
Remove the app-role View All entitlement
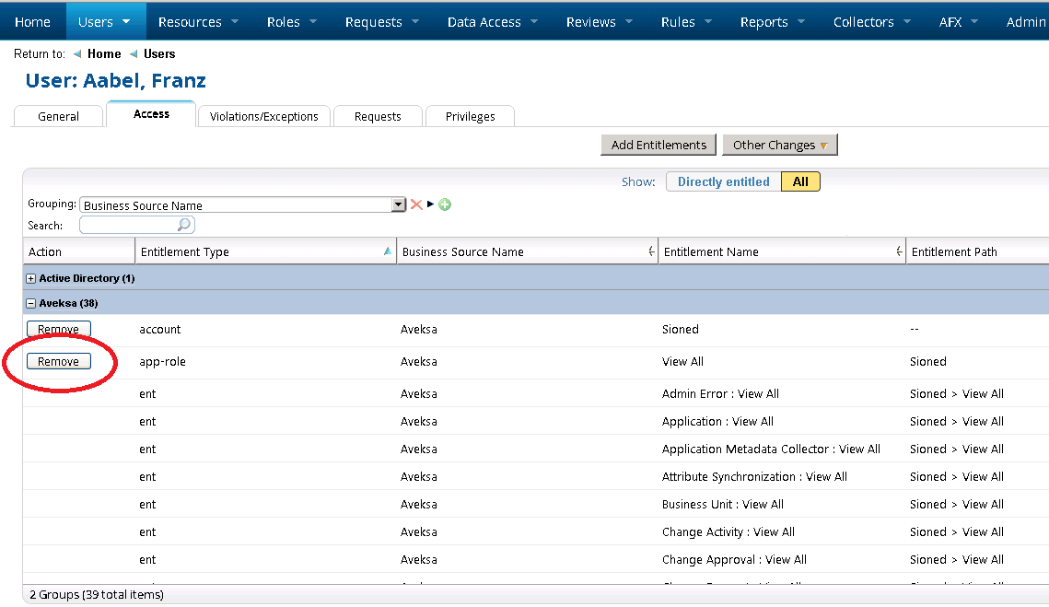59,361
